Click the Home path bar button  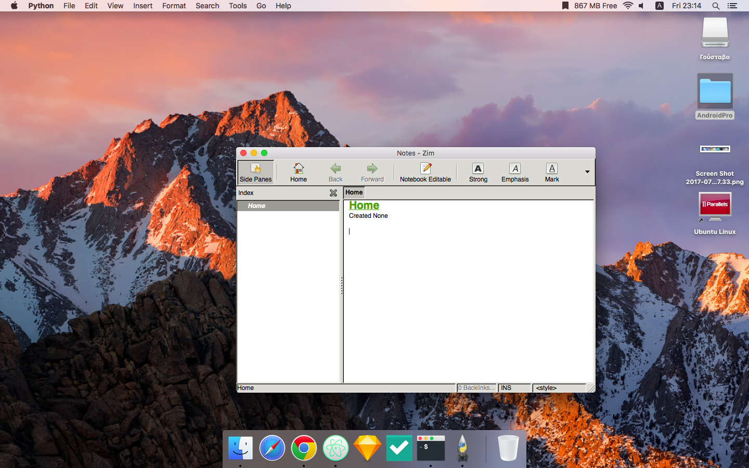click(x=354, y=192)
